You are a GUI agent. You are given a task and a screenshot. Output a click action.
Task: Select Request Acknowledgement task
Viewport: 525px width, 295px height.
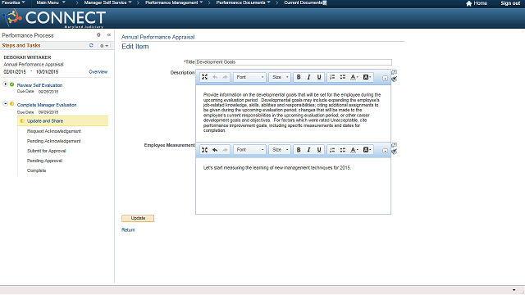point(54,131)
